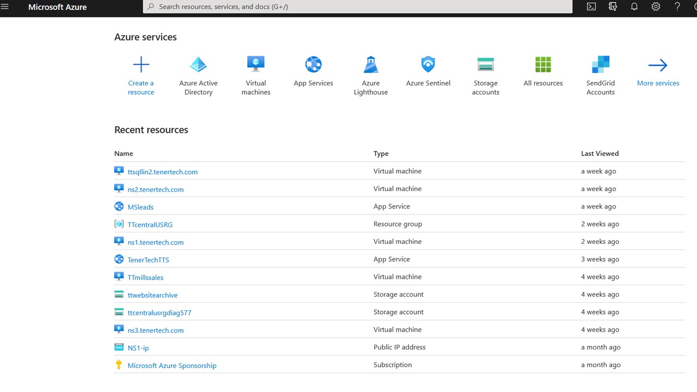Click 'Public IP address' type cell

coord(399,347)
